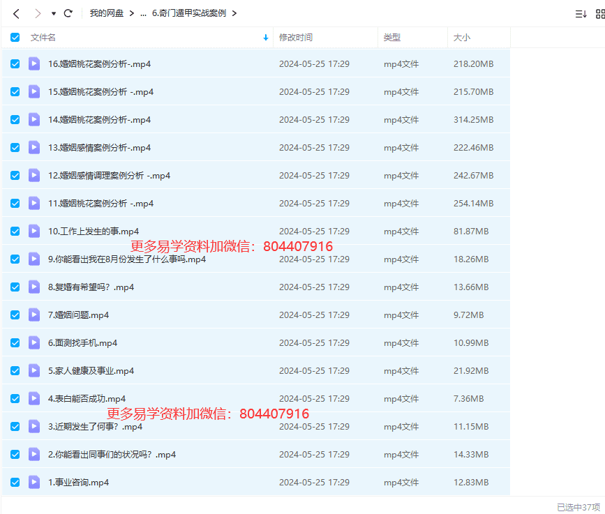Viewport: 605px width, 514px height.
Task: Expand the collapsed breadcrumb path ellipsis
Action: 143,13
